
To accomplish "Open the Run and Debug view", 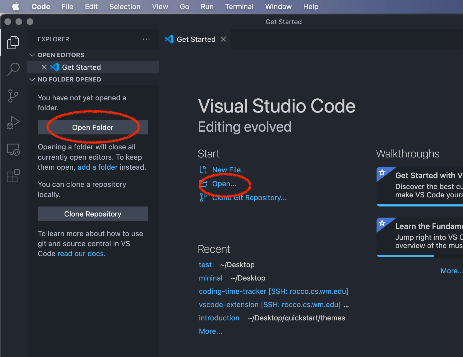I will pyautogui.click(x=13, y=122).
